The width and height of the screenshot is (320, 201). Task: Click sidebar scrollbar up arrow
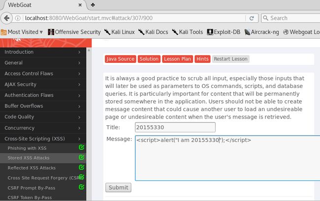(x=89, y=50)
